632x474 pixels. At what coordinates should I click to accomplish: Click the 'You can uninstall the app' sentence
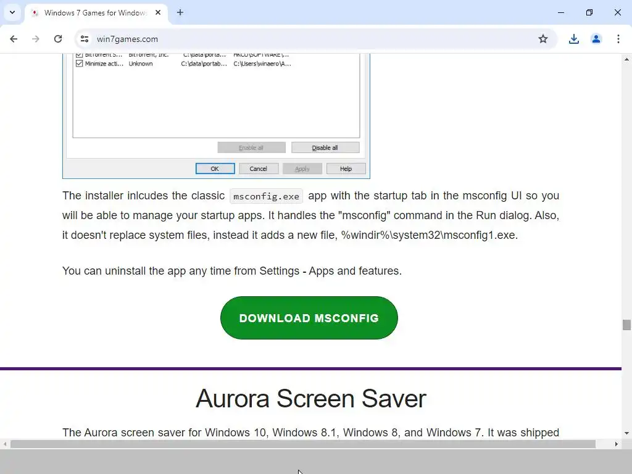click(x=232, y=271)
